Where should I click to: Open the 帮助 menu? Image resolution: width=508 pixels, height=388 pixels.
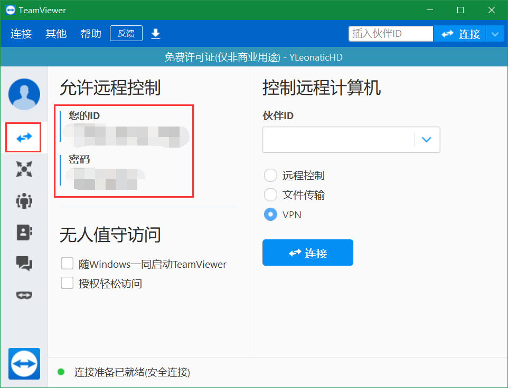pyautogui.click(x=91, y=34)
